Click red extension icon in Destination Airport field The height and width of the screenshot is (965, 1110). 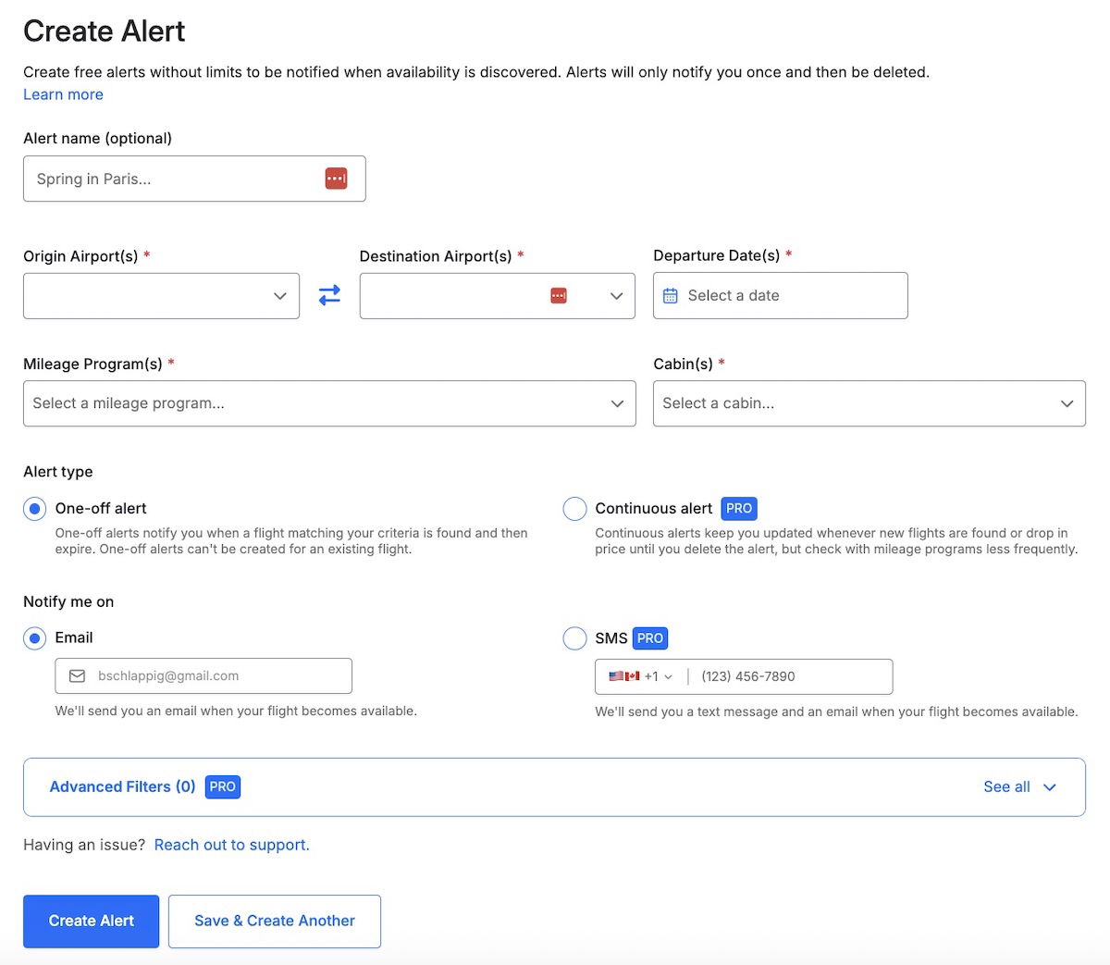pyautogui.click(x=559, y=295)
